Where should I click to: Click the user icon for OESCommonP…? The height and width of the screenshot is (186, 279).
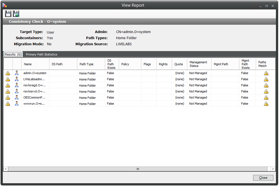tap(17, 97)
